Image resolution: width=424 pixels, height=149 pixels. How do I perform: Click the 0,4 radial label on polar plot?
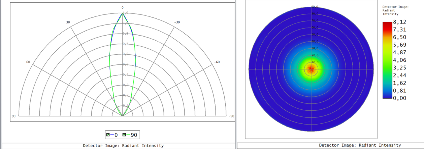pyautogui.click(x=125, y=75)
